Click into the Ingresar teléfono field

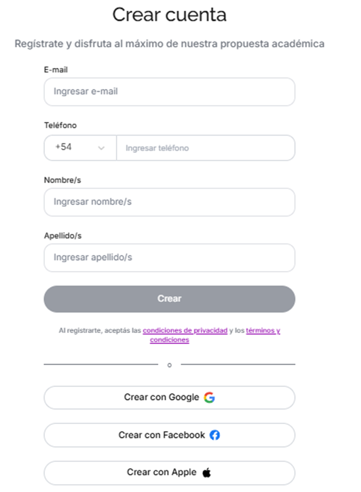pos(206,148)
